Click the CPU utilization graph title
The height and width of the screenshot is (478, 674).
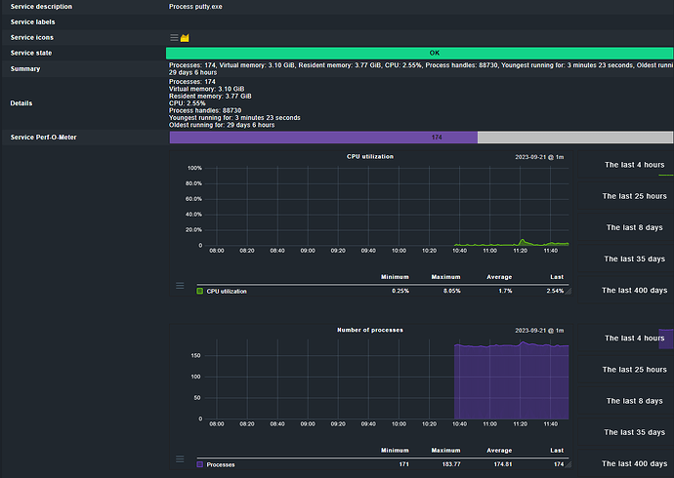point(370,156)
